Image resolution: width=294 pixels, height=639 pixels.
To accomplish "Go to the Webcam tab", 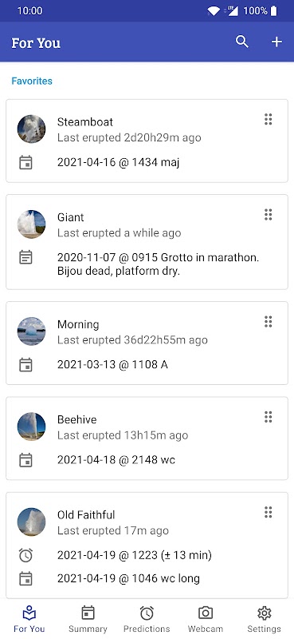I will point(206,620).
